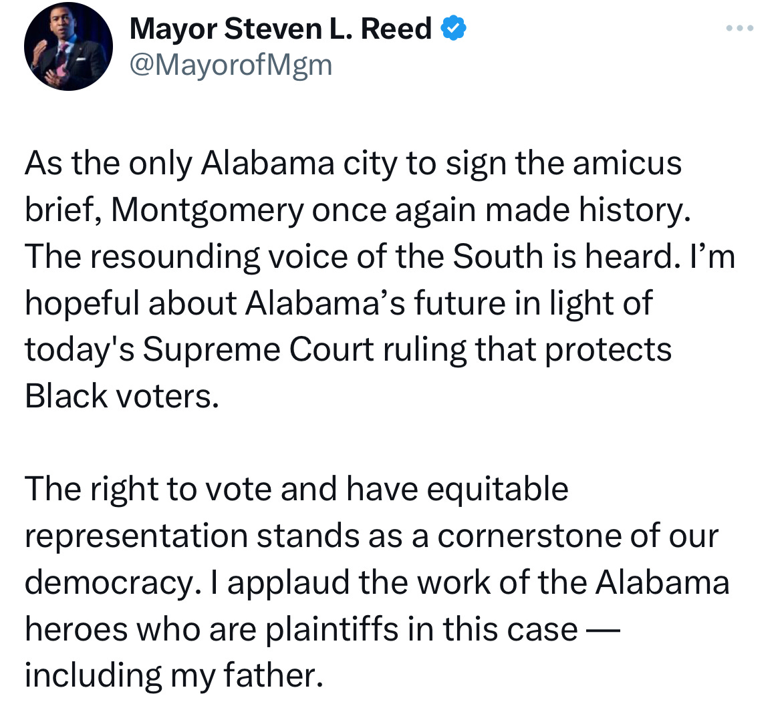
Task: Open the tweet options via the dots icon
Action: coord(739,28)
